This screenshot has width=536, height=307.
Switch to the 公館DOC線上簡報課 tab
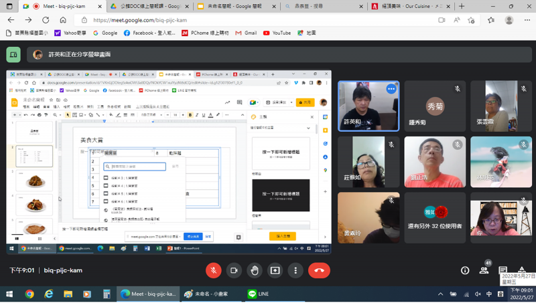(x=149, y=6)
